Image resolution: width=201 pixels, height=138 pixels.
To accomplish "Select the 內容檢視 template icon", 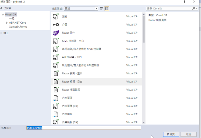I will click(x=56, y=114).
